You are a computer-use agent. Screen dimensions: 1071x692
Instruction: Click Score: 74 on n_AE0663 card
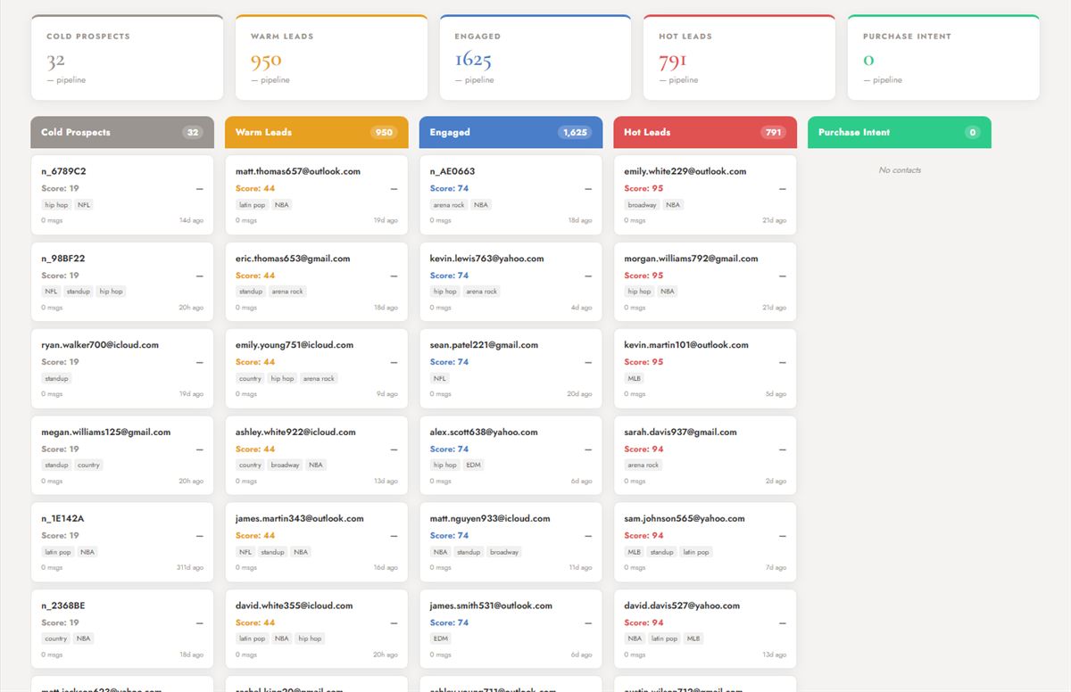pyautogui.click(x=449, y=189)
